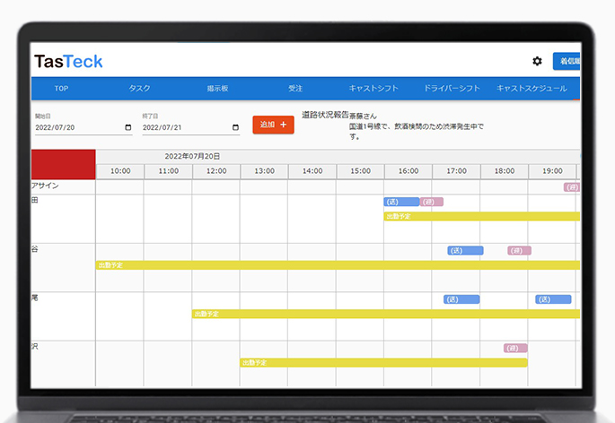
Task: Click the 2022年07月20日 date header
Action: tap(192, 156)
